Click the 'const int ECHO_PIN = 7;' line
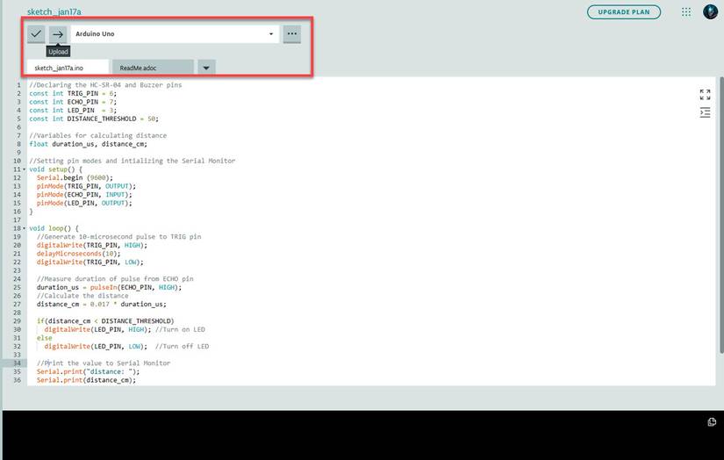This screenshot has height=460, width=724. click(x=73, y=102)
